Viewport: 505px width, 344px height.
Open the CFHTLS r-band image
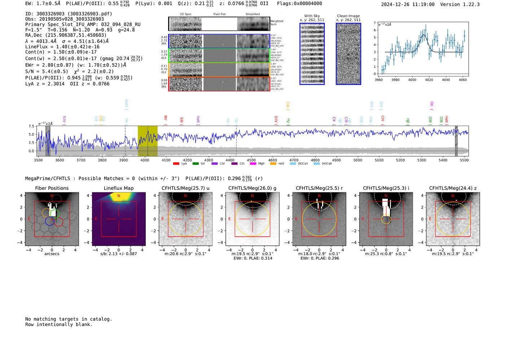point(319,219)
